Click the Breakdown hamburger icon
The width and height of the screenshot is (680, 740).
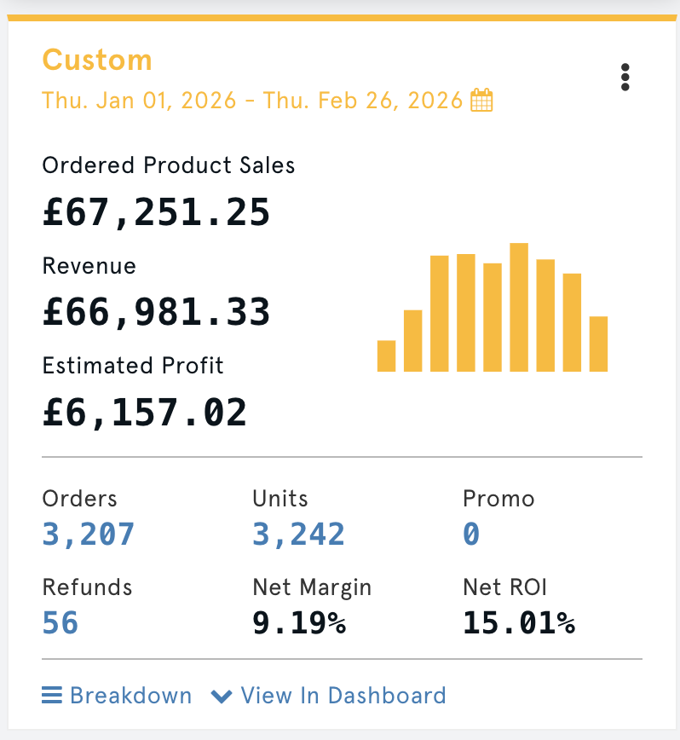point(51,696)
